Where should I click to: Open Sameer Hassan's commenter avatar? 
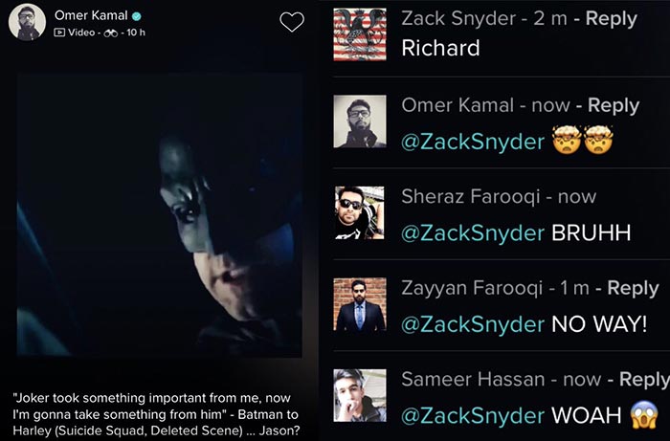(x=360, y=395)
